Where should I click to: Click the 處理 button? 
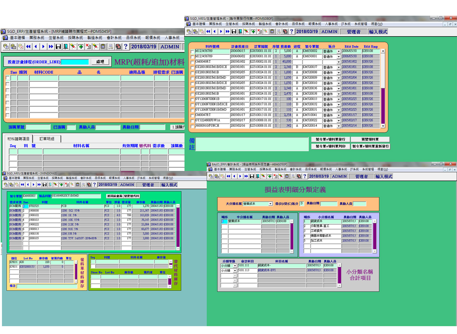tap(100, 62)
